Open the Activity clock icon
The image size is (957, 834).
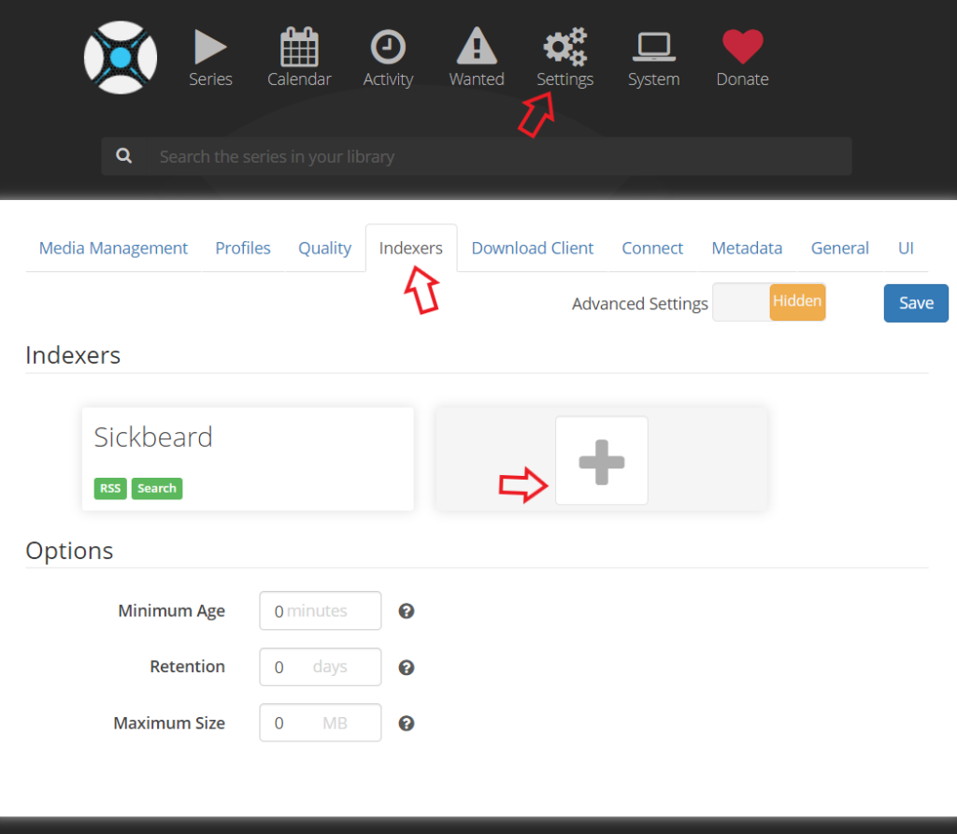pyautogui.click(x=388, y=47)
